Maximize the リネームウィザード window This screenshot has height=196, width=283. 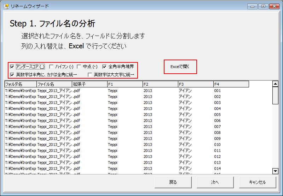pos(263,6)
